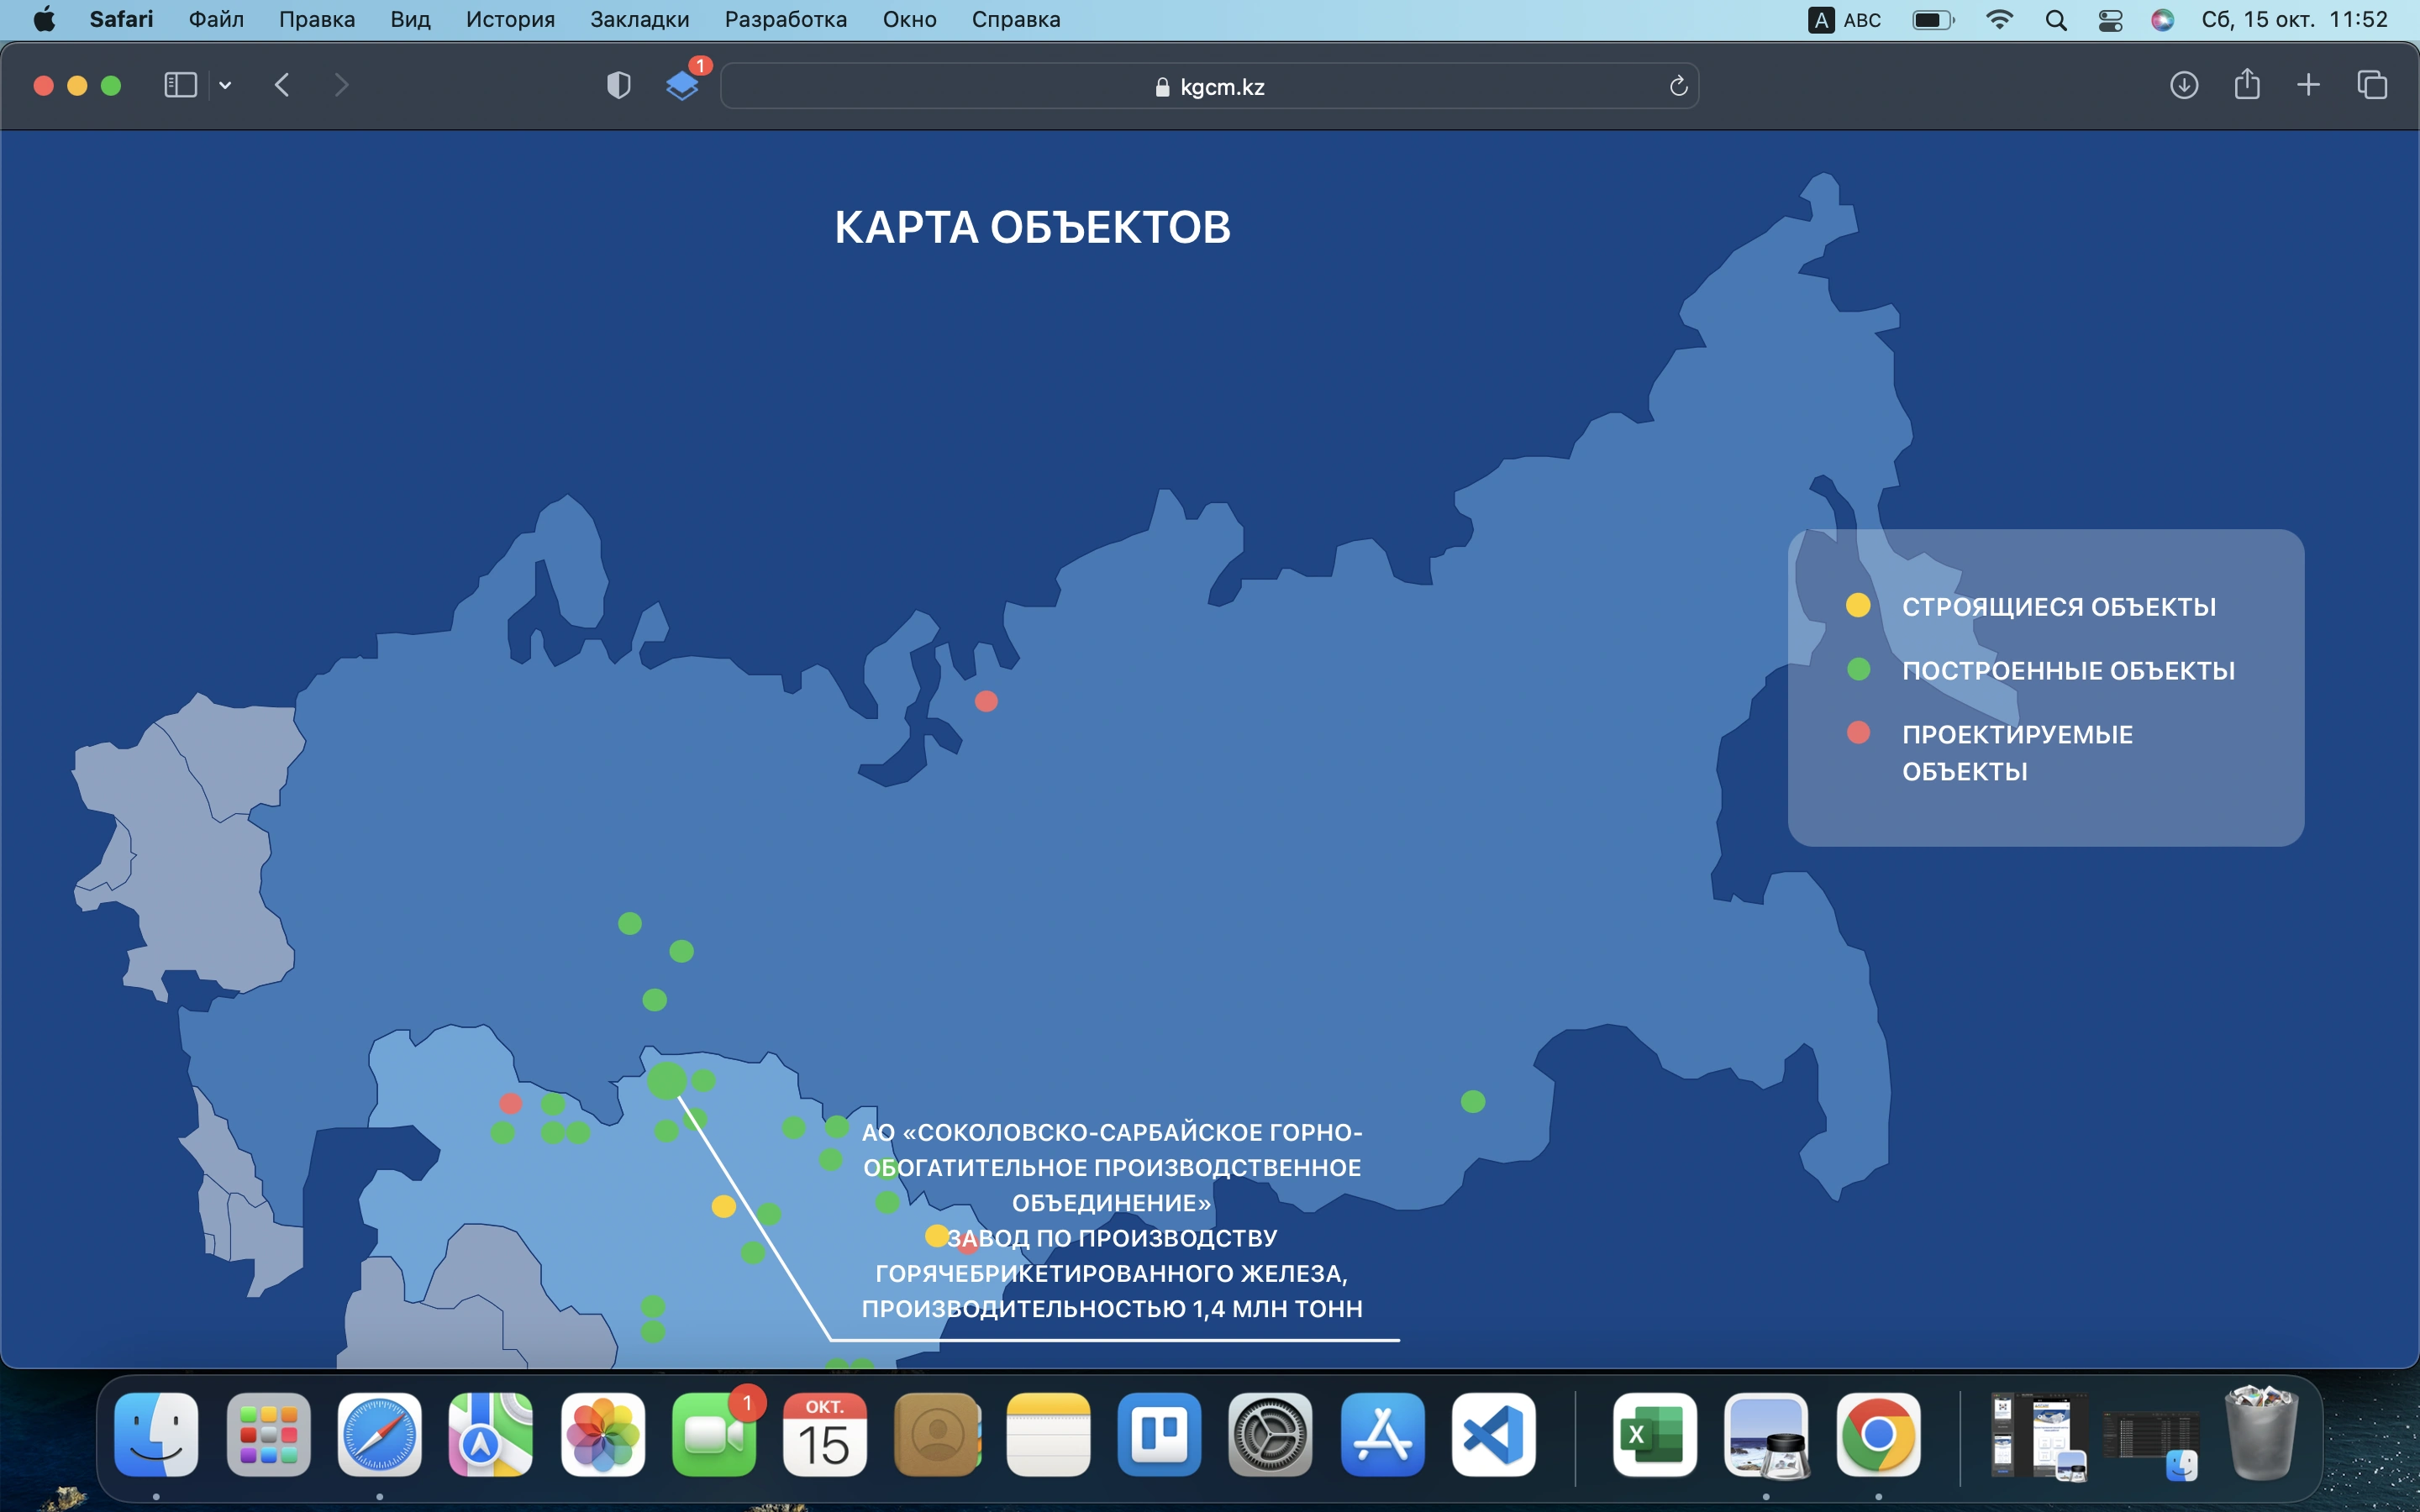Open a new tab with plus icon
The image size is (2420, 1512).
coord(2308,85)
